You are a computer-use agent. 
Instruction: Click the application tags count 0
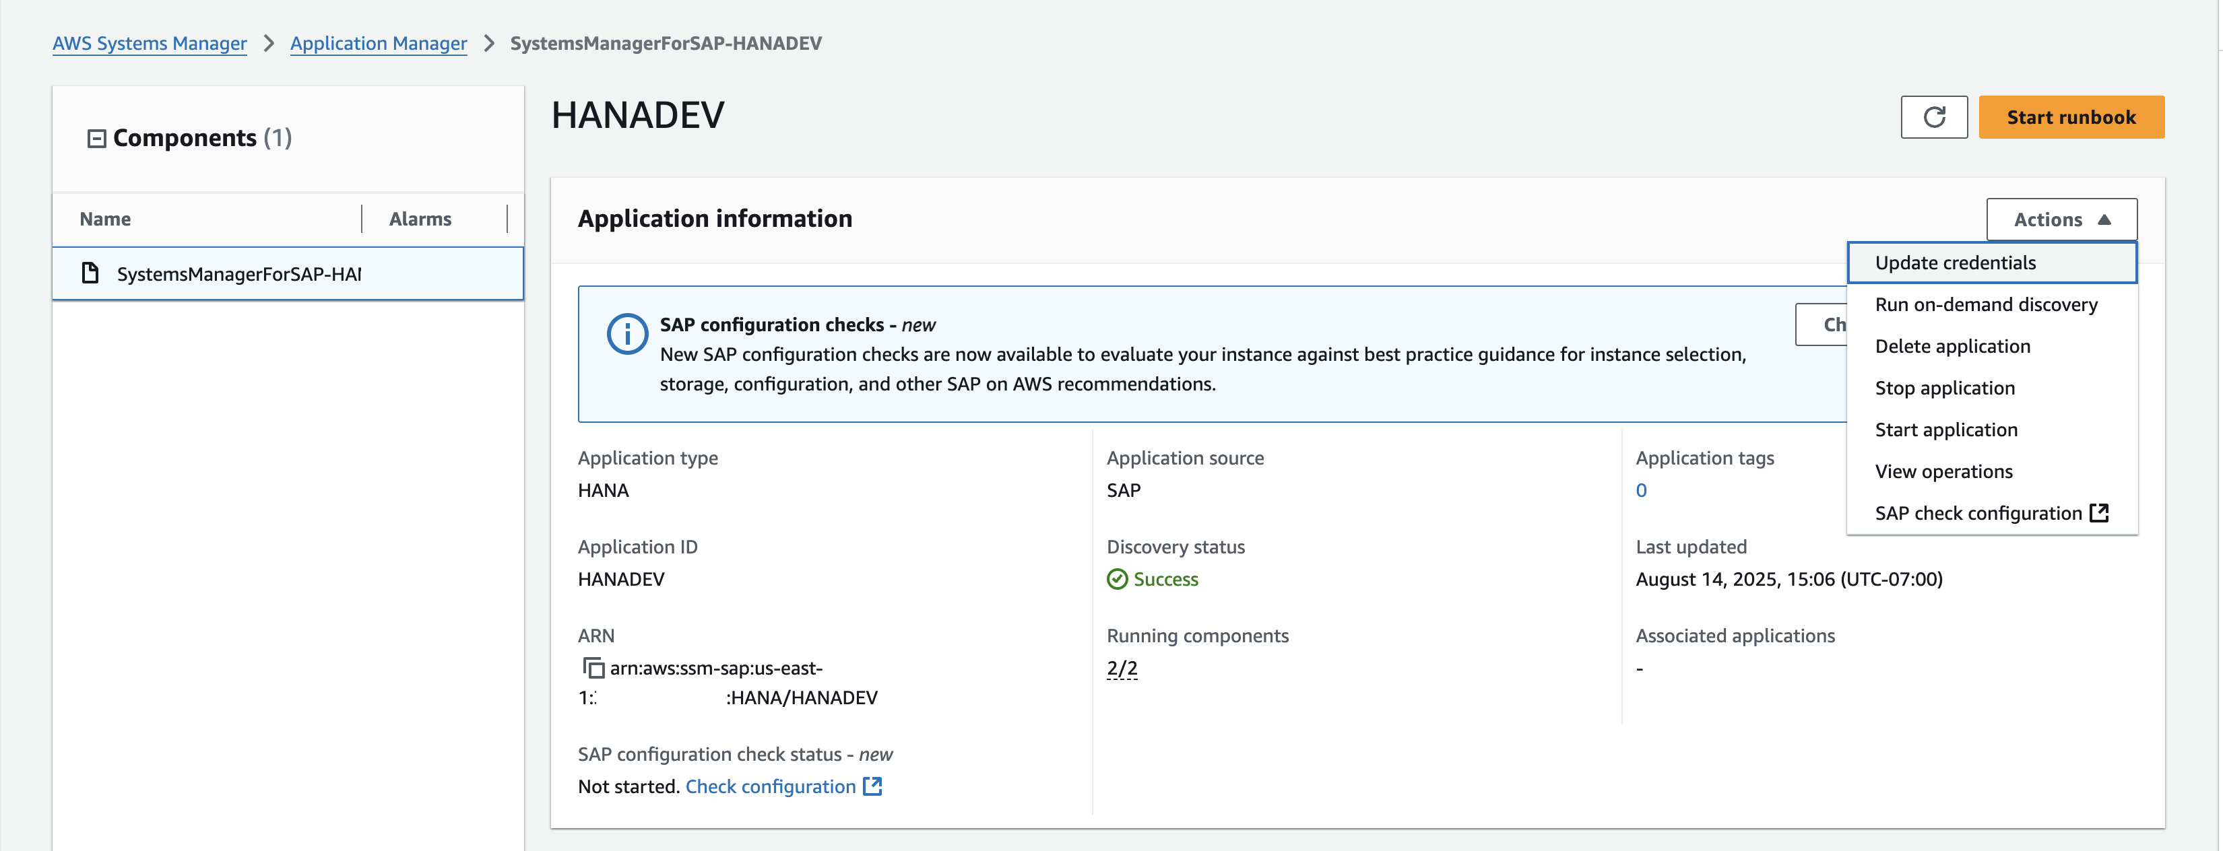pos(1640,491)
